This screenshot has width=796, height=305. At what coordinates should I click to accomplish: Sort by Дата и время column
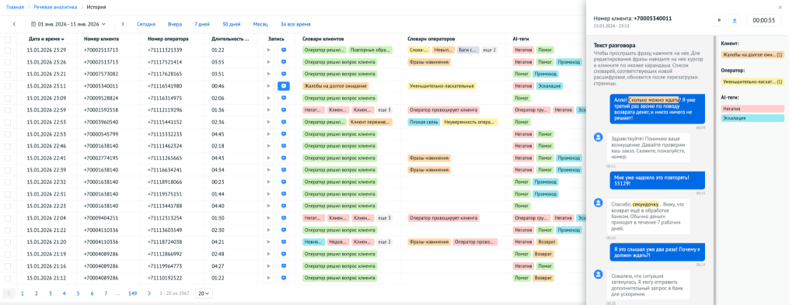click(x=46, y=39)
